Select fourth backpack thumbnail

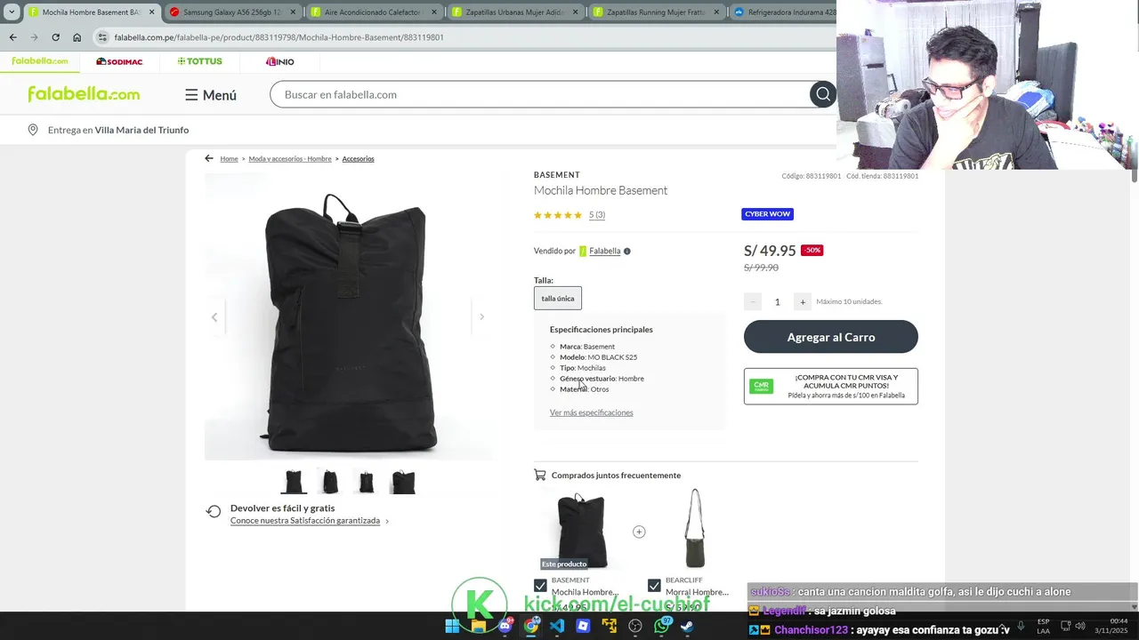click(x=403, y=482)
